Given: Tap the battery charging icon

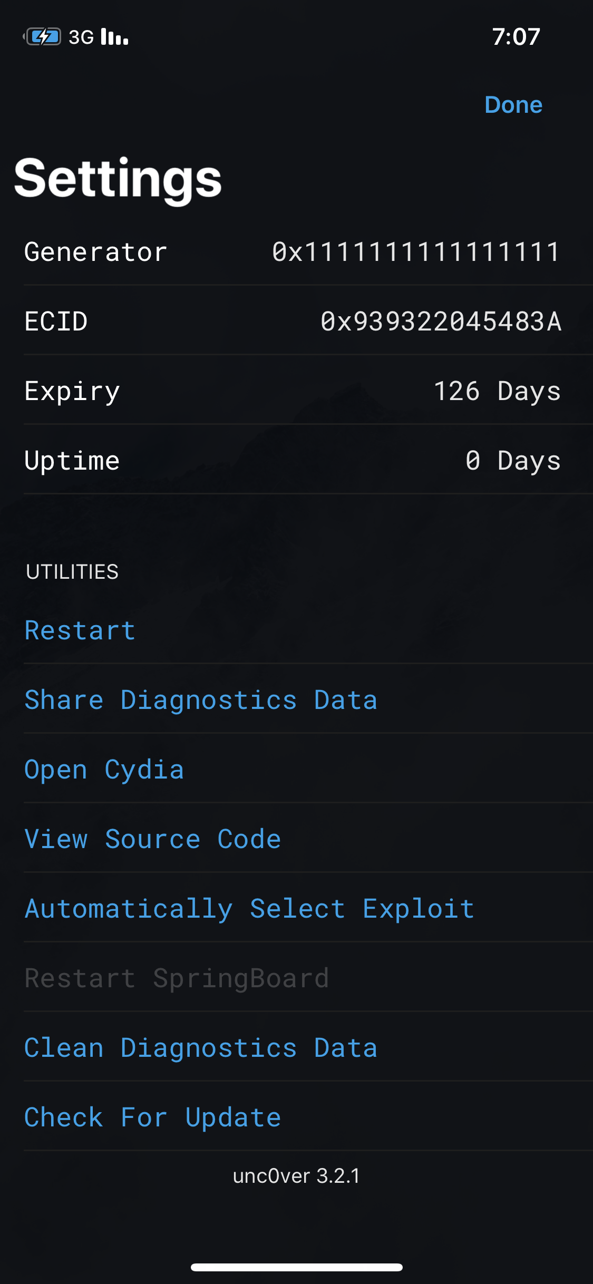Looking at the screenshot, I should [x=43, y=37].
